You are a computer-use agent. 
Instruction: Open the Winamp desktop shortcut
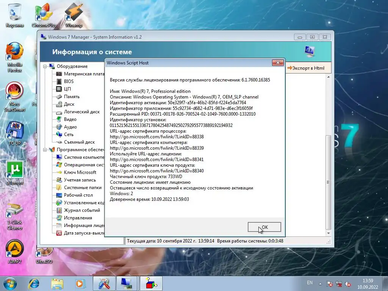pyautogui.click(x=74, y=15)
